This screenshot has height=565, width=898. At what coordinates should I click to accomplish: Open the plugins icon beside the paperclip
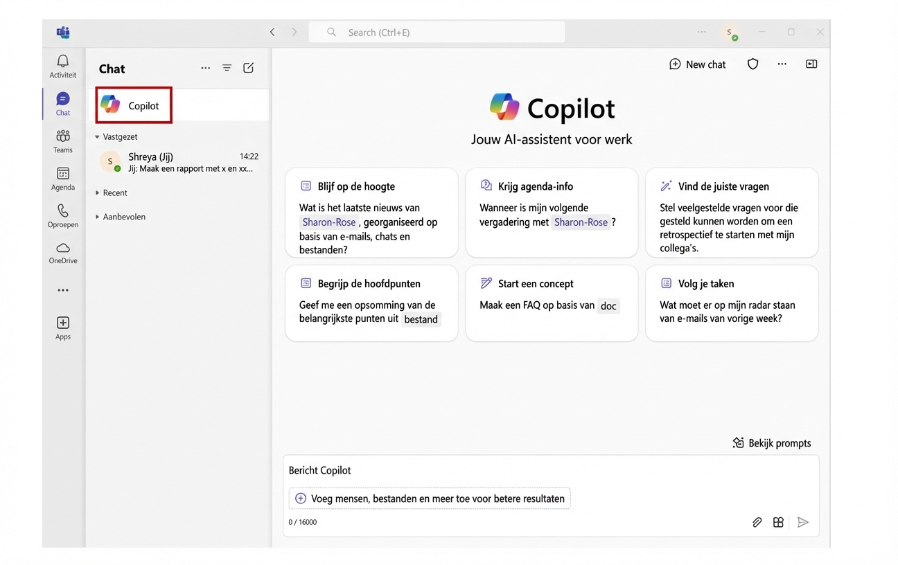click(x=778, y=522)
